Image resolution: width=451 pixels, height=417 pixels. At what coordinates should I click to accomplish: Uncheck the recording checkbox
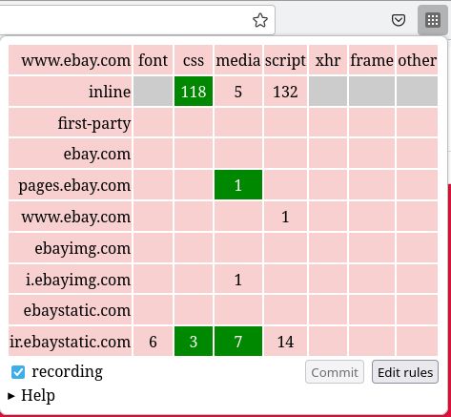tap(18, 372)
